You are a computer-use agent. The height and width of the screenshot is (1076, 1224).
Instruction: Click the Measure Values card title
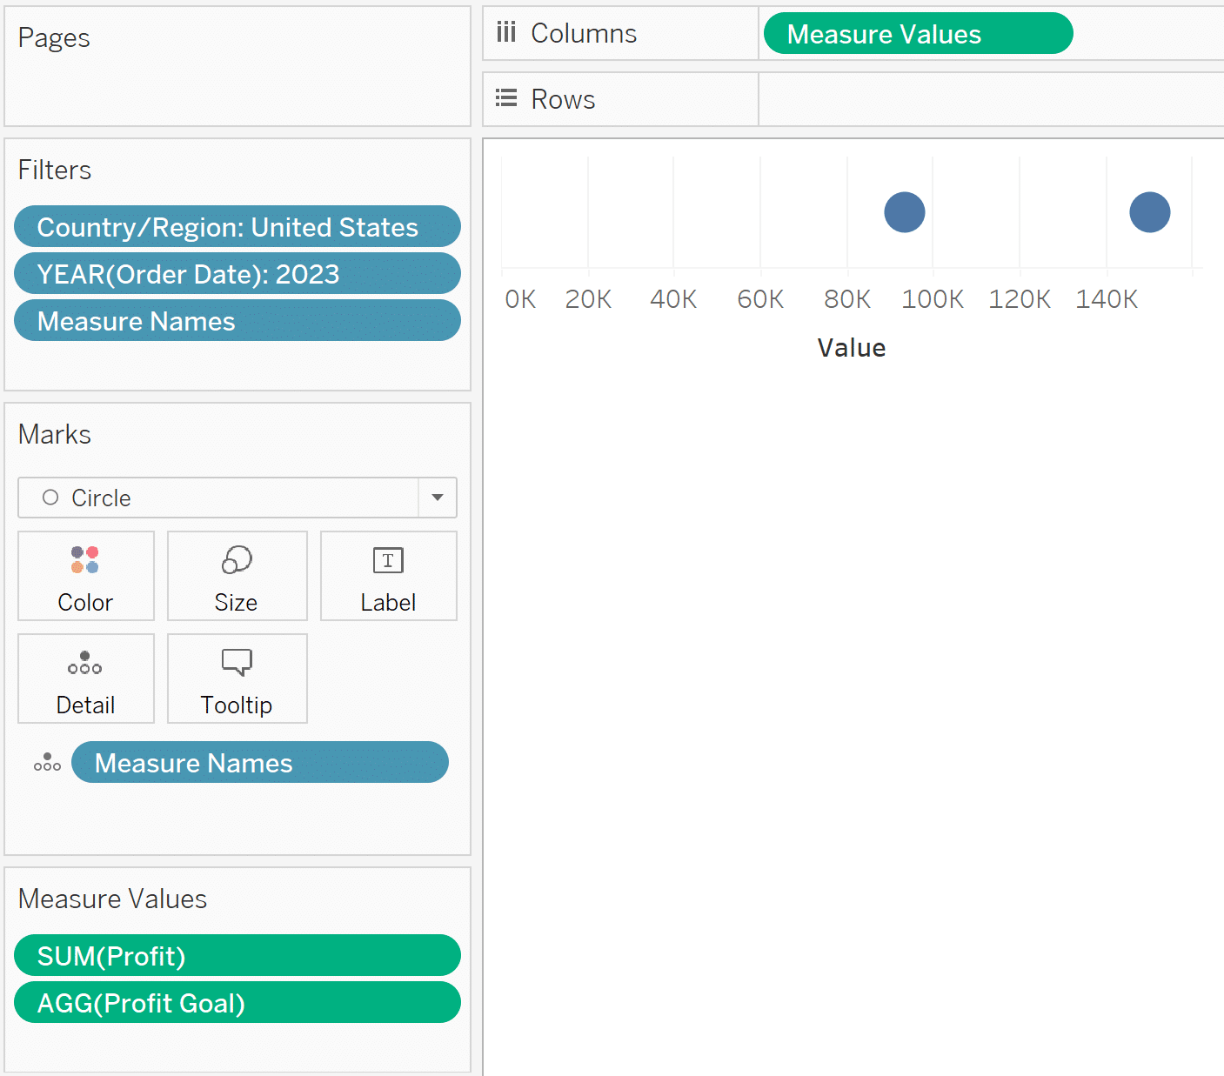(x=112, y=899)
